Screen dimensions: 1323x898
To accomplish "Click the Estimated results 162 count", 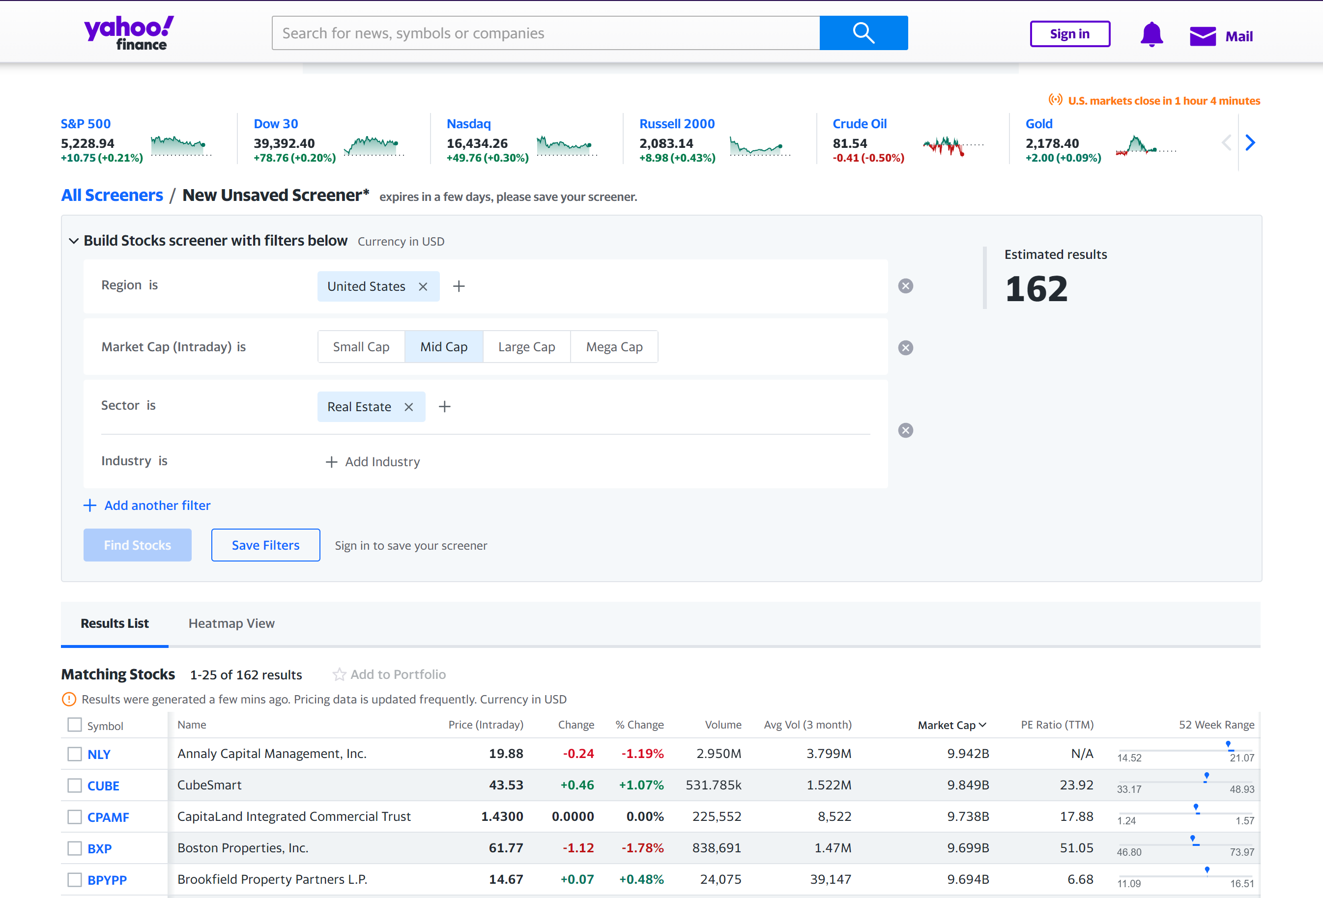I will click(x=1036, y=288).
